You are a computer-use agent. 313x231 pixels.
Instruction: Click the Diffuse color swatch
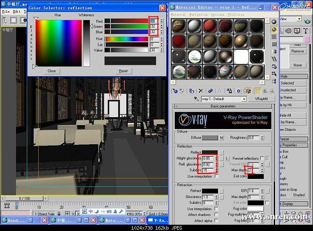pyautogui.click(x=210, y=138)
